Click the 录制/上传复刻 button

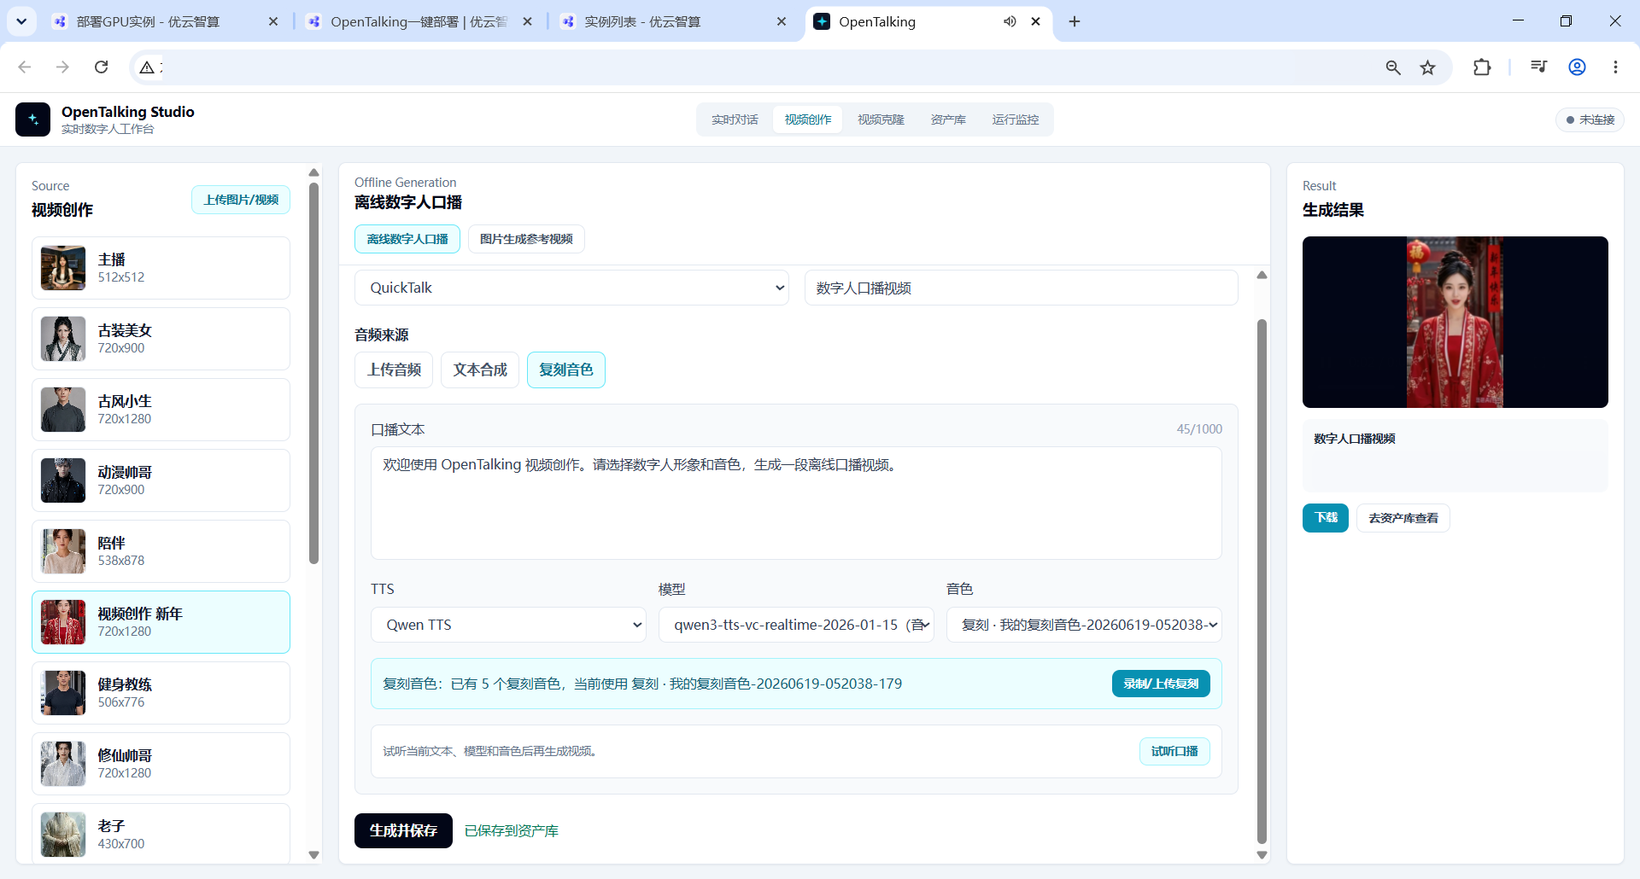pyautogui.click(x=1161, y=684)
